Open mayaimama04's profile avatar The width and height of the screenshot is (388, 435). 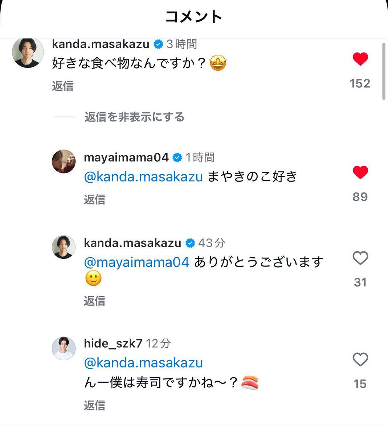click(x=64, y=161)
